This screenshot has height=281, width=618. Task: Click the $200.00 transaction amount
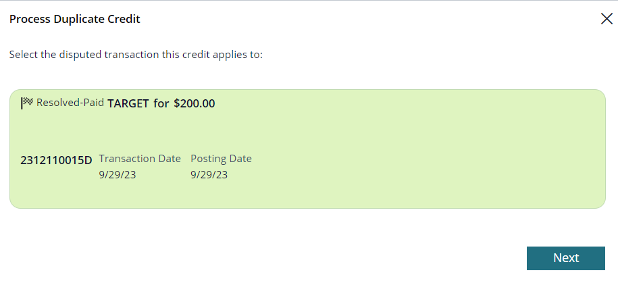pyautogui.click(x=195, y=103)
